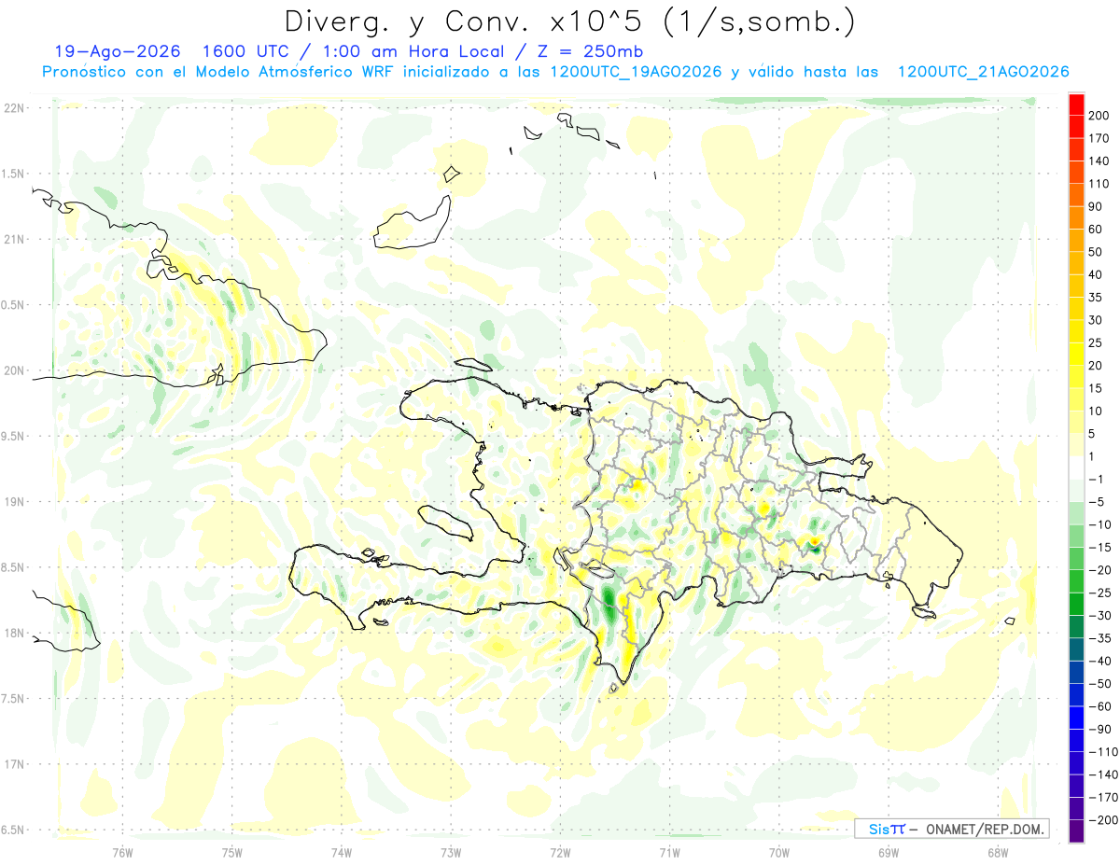
Task: Click the positive '40' colorbar label
Action: [x=1095, y=274]
